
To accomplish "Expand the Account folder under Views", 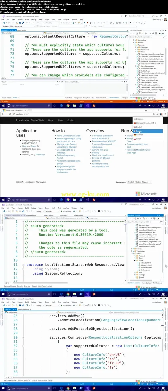I will pos(135,256).
